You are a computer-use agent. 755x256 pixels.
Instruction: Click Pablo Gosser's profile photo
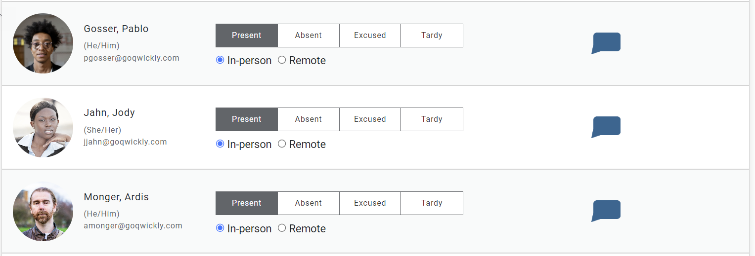point(43,43)
